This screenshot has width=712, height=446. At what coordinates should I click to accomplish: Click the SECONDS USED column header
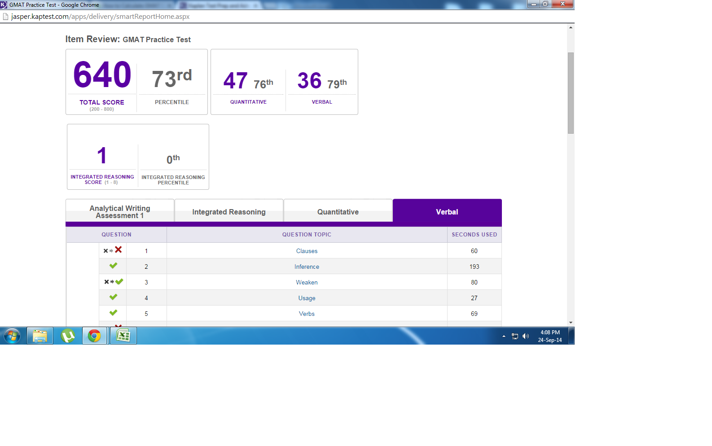(474, 235)
